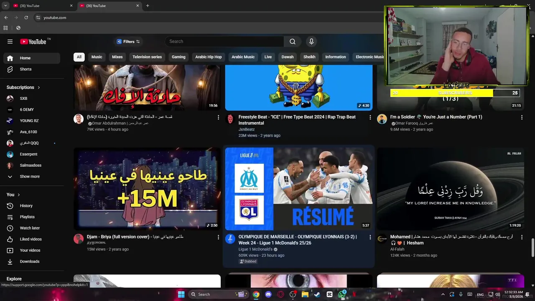
Task: Play the Marseille vs Lyon RÉSUMÉ thumbnail
Action: pos(299,189)
